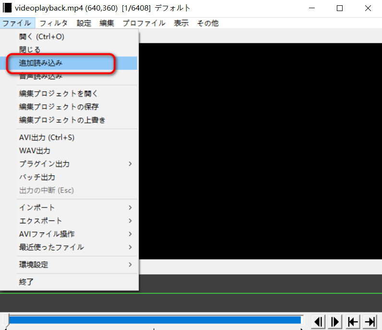382x330 pixels.
Task: Select WAV出力 entry
Action: coord(69,150)
